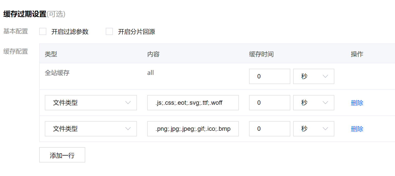
Task: Click the 全站缓存 row label
Action: [57, 73]
